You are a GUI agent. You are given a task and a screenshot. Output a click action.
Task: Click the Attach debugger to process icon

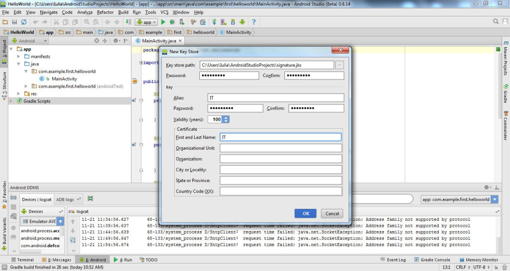tap(182, 22)
